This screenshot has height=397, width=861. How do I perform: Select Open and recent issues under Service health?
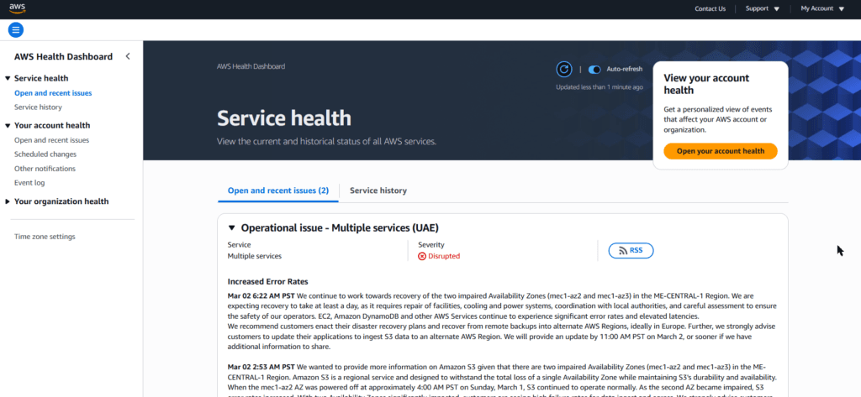click(x=53, y=92)
